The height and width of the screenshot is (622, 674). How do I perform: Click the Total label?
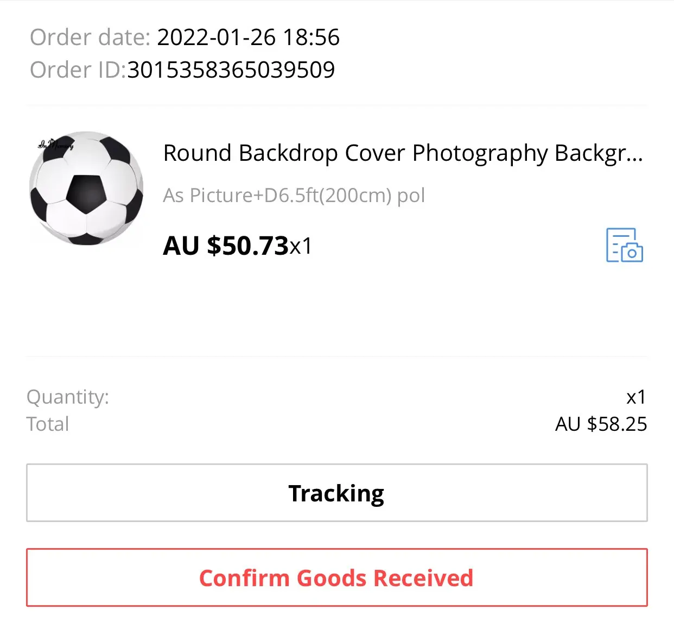point(48,424)
